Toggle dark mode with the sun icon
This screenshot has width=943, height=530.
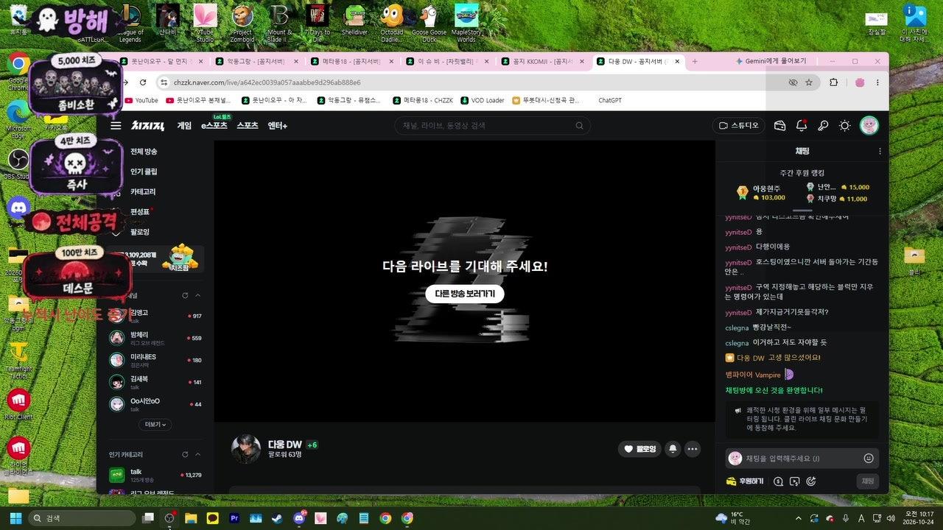(x=845, y=126)
